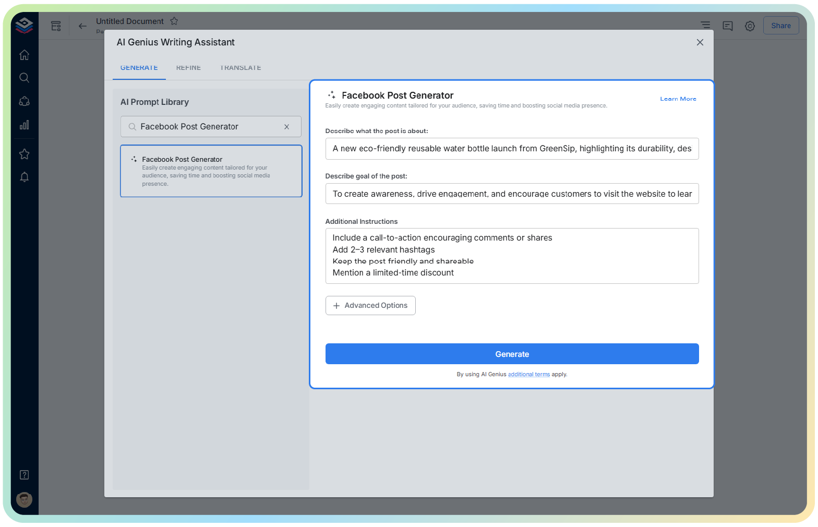Open the document settings gear icon

tap(750, 26)
